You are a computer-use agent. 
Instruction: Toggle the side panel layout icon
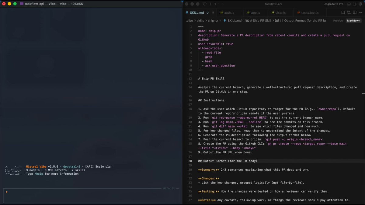[355, 4]
